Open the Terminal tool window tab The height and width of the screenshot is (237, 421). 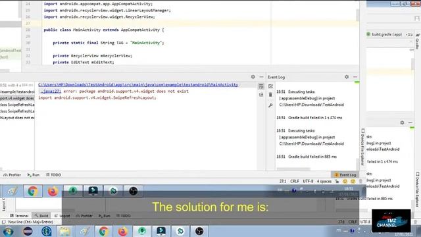click(19, 216)
